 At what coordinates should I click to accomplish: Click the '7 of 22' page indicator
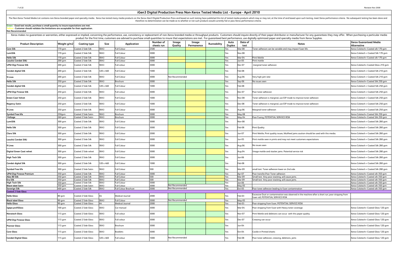tap(20, 8)
